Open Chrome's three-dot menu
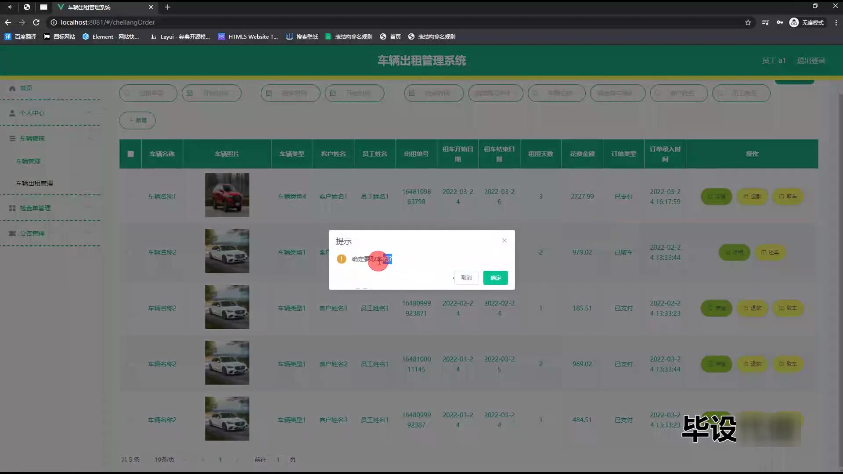 tap(836, 22)
